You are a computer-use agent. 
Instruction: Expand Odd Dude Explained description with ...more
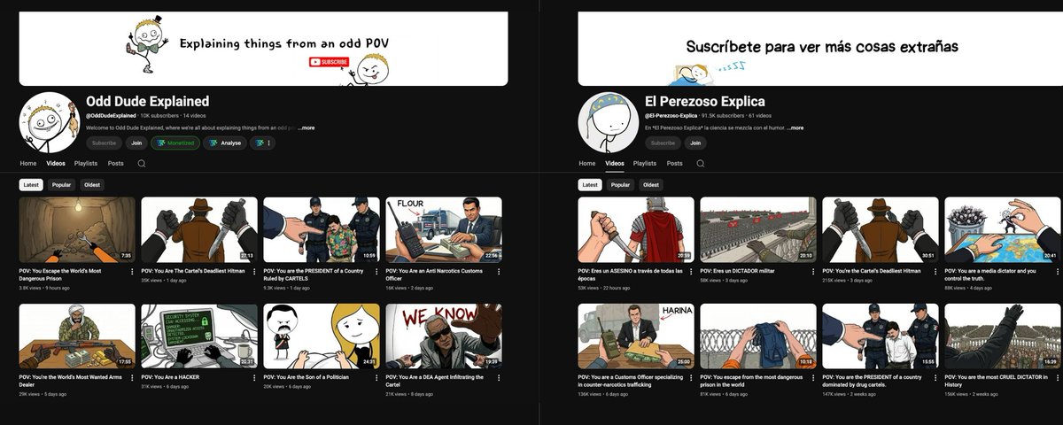(x=306, y=127)
